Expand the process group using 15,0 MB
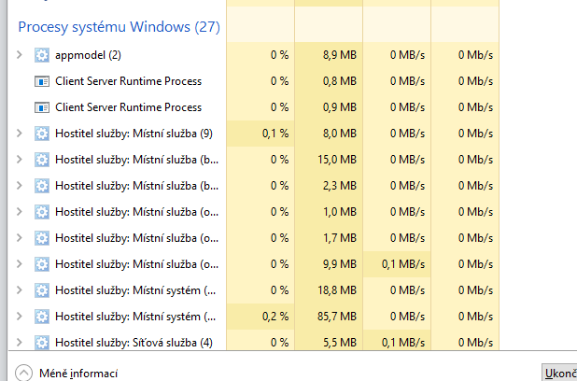This screenshot has width=577, height=381. 20,160
